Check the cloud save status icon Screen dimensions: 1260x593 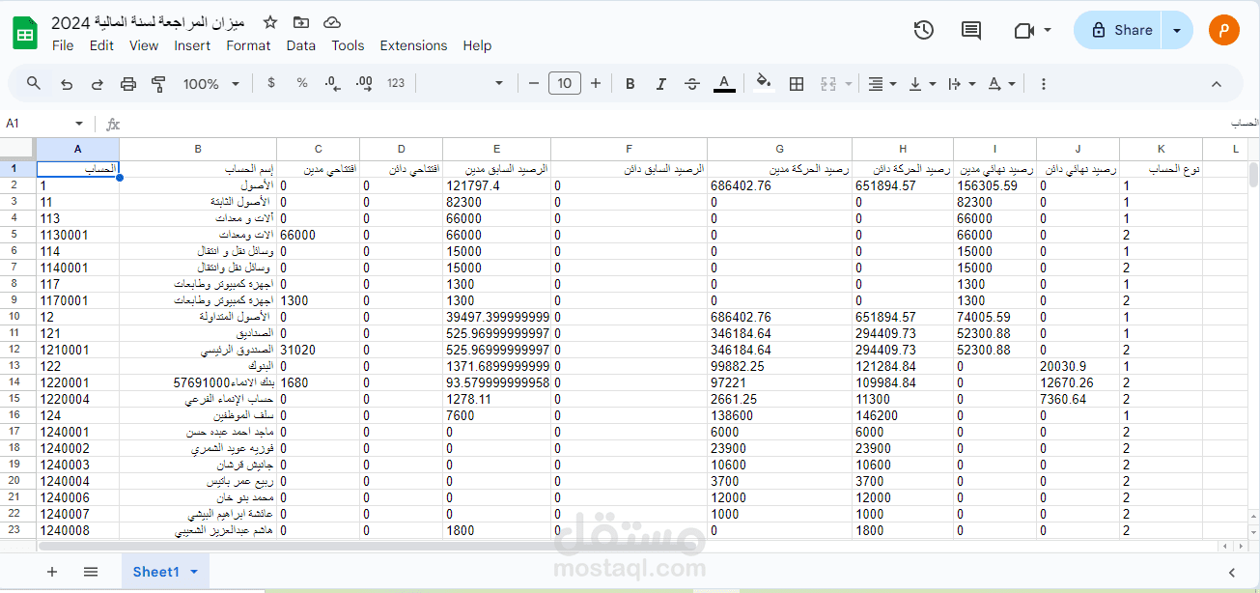[x=332, y=22]
